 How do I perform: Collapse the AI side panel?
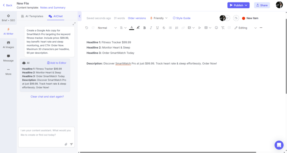coord(80,16)
